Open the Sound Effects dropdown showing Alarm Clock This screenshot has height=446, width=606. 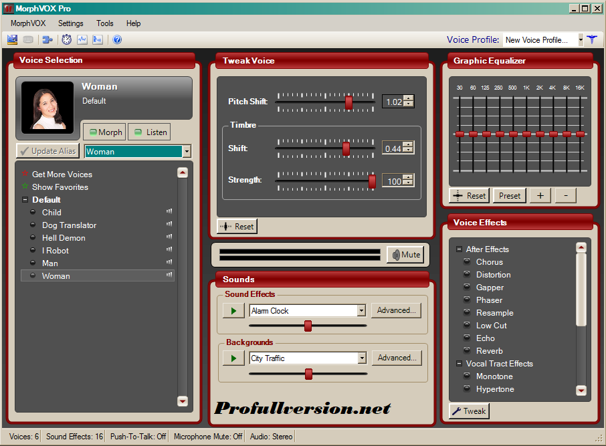[361, 310]
